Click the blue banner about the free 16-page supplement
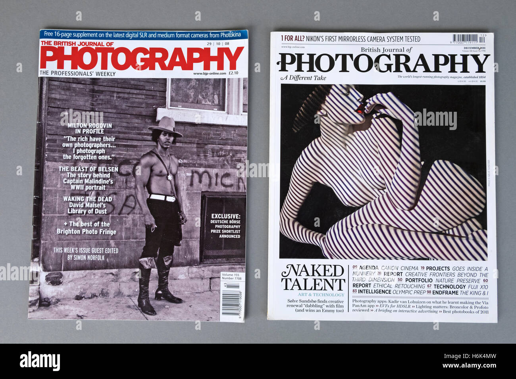Screen dimensions: 516x379 click(143, 34)
